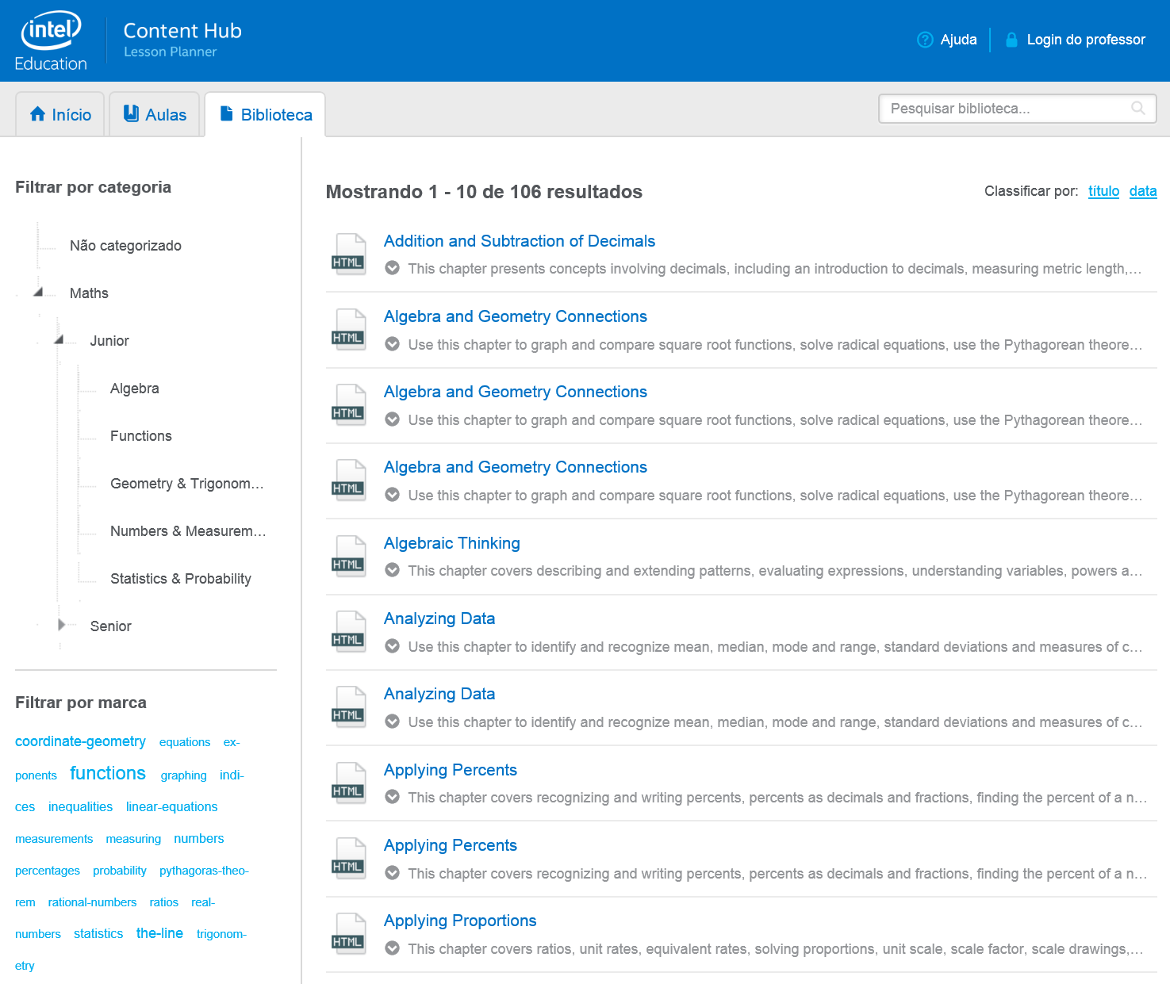The height and width of the screenshot is (984, 1170).
Task: Click the HTML file icon for Algebraic Thinking
Action: [x=349, y=556]
